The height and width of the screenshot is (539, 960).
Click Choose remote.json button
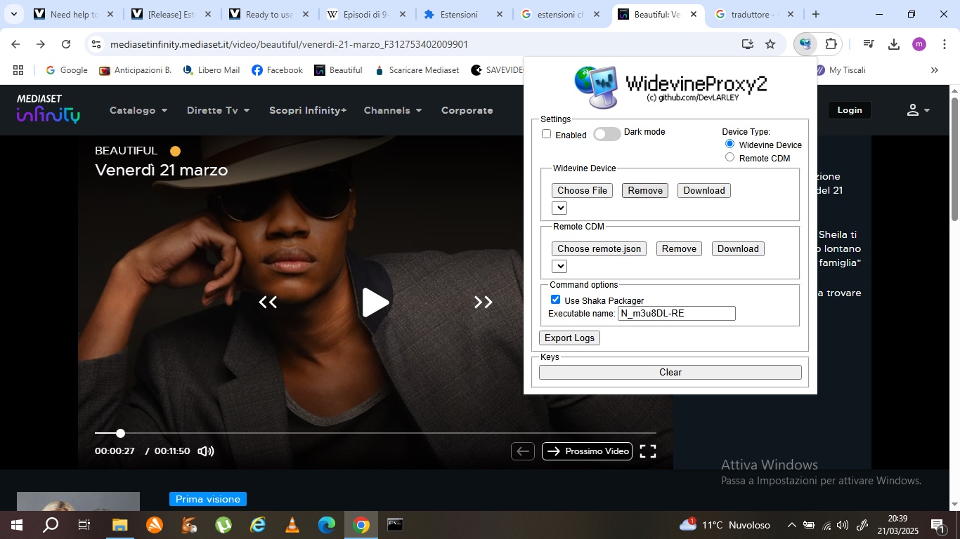(x=599, y=248)
